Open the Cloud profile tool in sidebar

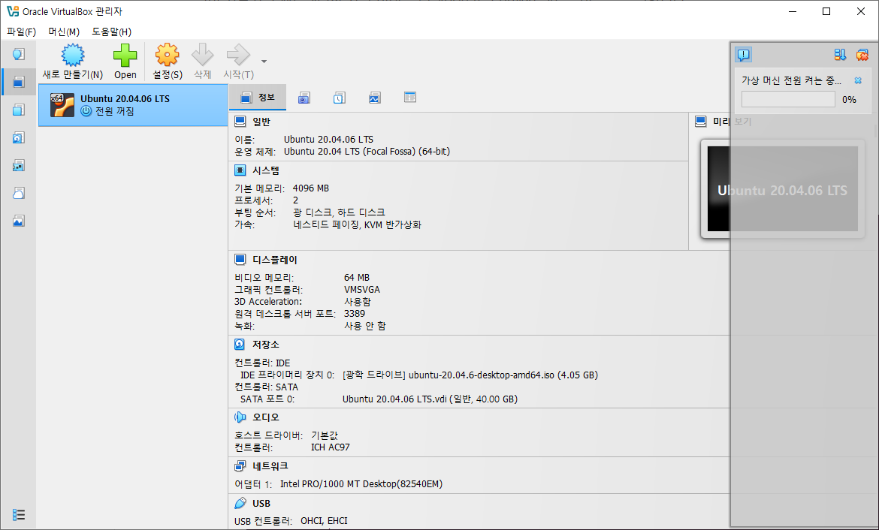pyautogui.click(x=19, y=193)
